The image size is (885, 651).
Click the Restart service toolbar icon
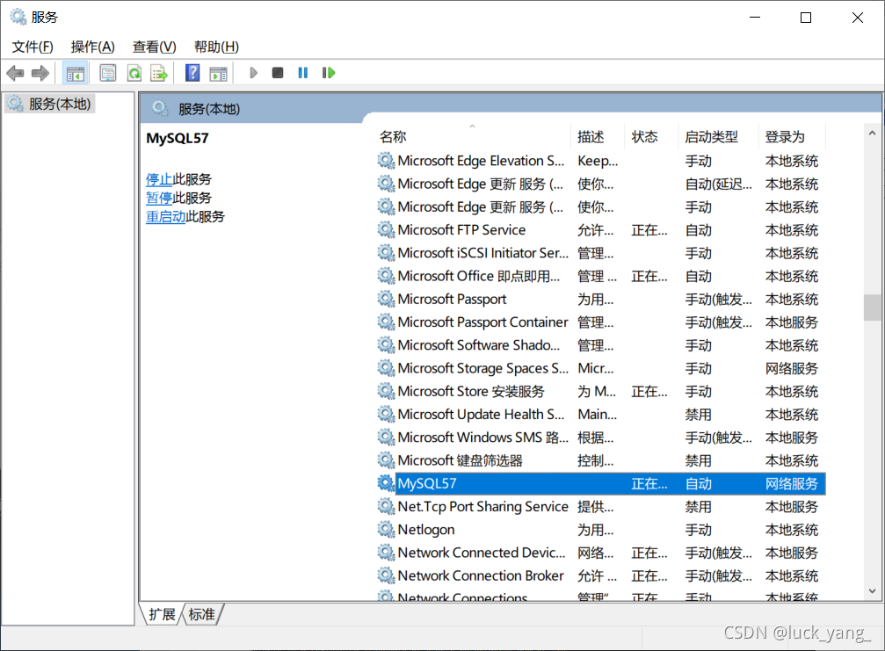point(329,73)
